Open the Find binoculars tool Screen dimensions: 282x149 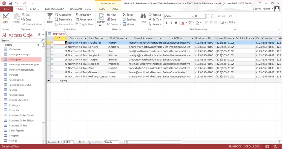[143, 18]
